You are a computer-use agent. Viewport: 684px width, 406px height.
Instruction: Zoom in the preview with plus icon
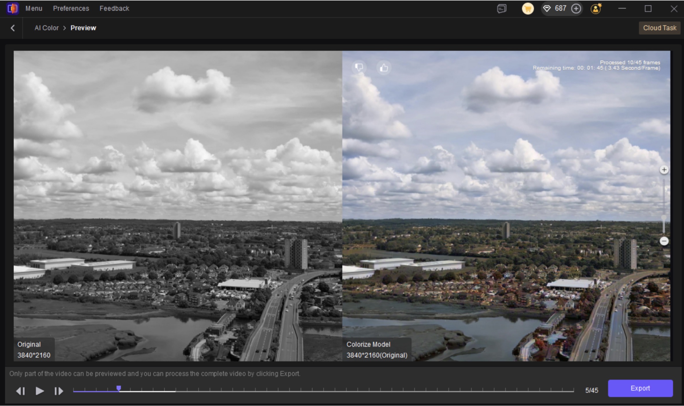click(664, 170)
